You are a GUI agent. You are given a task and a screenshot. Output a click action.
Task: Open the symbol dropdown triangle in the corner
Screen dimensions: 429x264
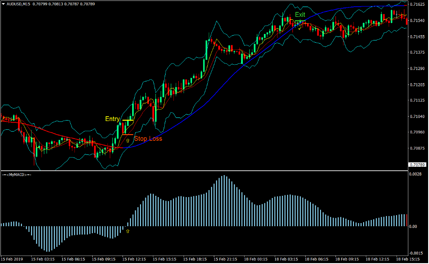(x=4, y=3)
